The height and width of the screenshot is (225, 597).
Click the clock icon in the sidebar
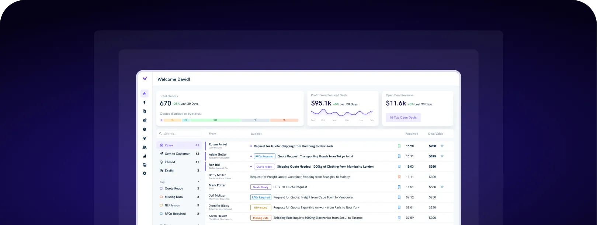coord(145,129)
